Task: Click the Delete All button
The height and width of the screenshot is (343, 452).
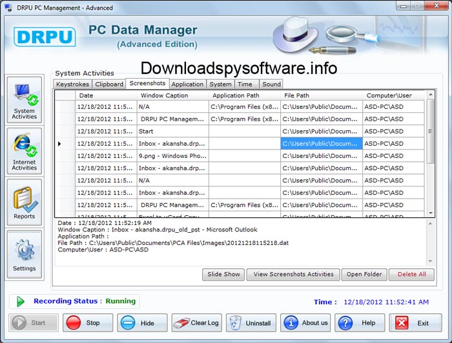Action: coord(412,274)
